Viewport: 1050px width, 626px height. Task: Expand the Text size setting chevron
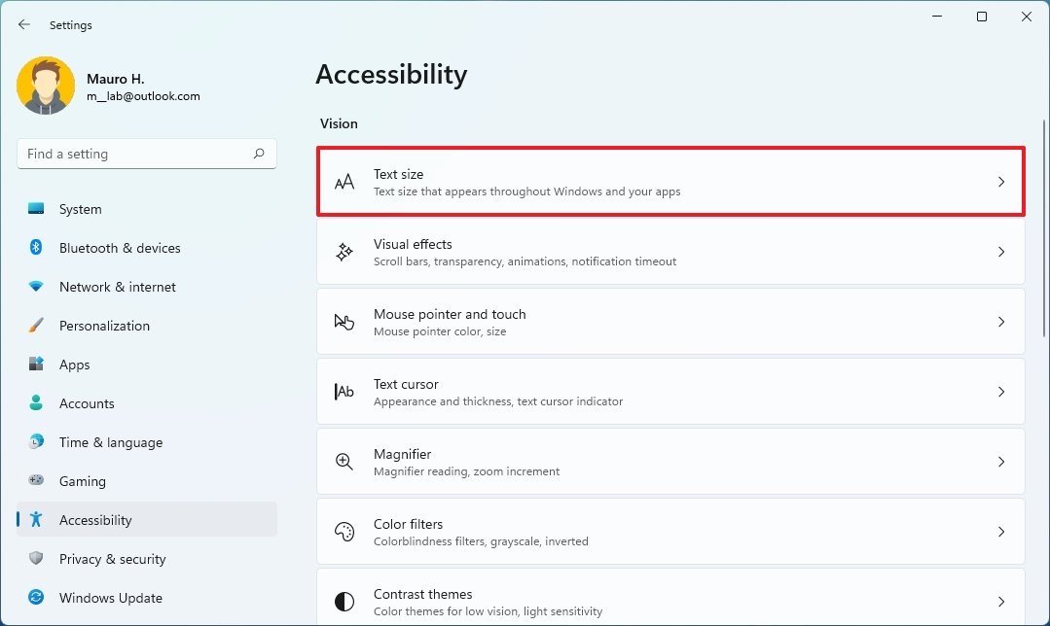[1001, 182]
